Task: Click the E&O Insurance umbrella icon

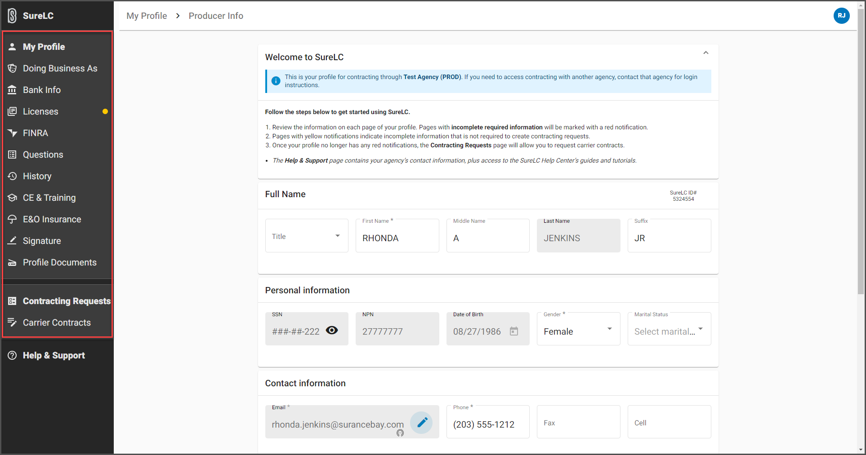Action: (x=12, y=219)
